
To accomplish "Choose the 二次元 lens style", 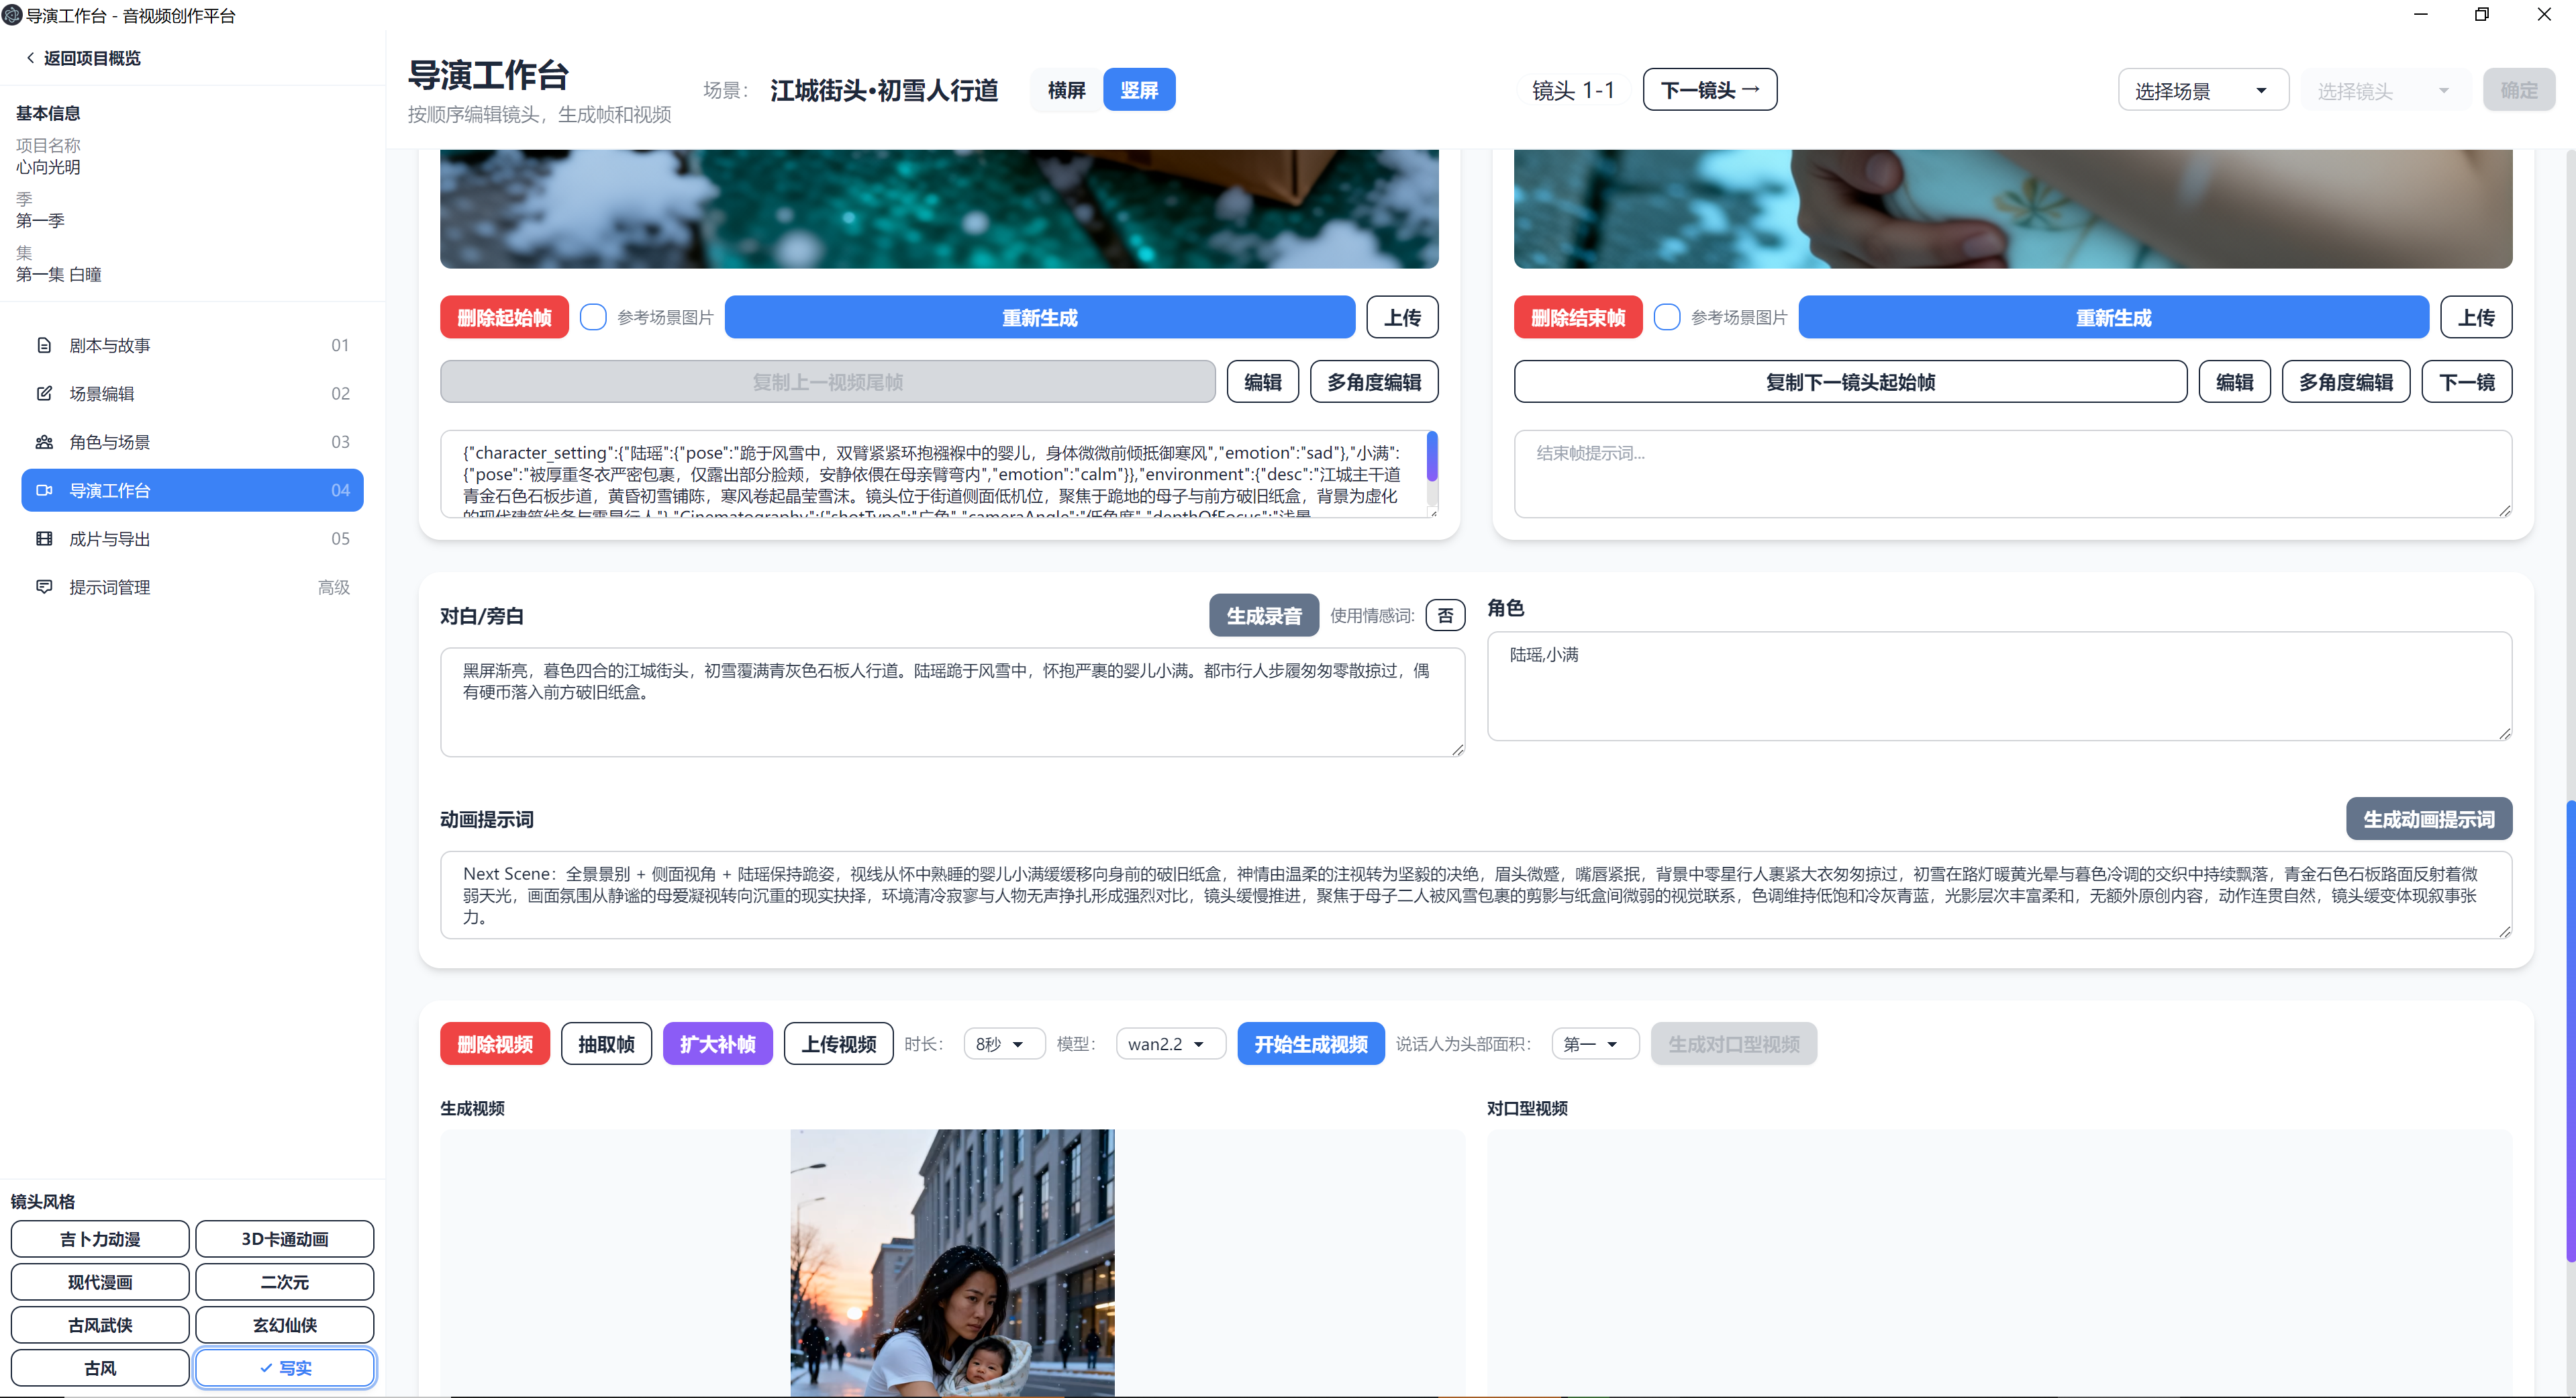I will [x=285, y=1282].
